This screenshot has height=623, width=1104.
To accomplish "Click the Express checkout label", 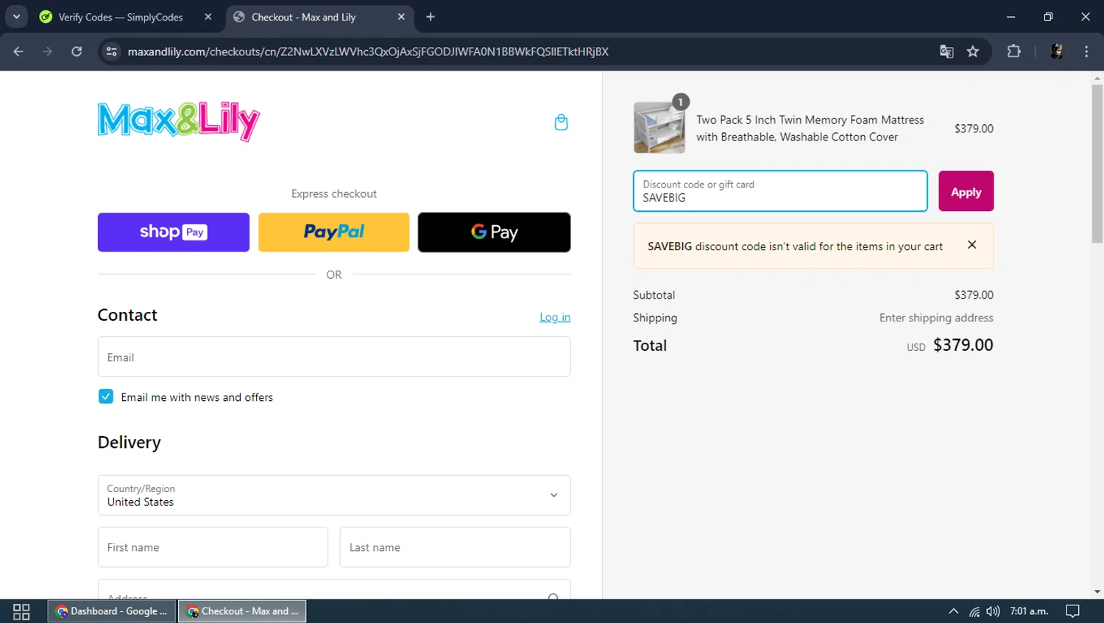I will (x=334, y=193).
